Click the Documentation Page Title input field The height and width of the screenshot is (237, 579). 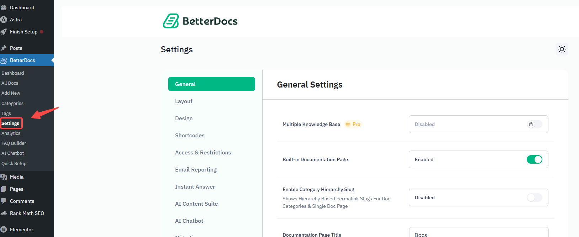[478, 234]
